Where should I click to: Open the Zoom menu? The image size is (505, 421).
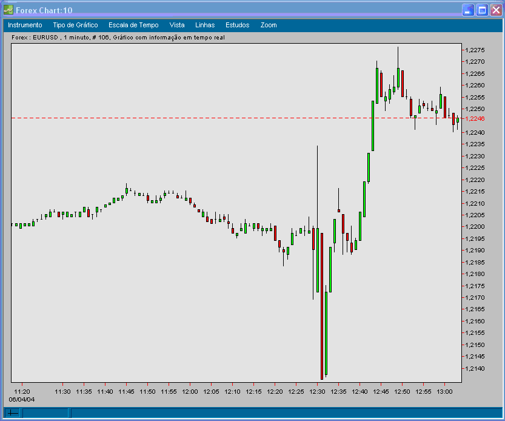(x=267, y=25)
